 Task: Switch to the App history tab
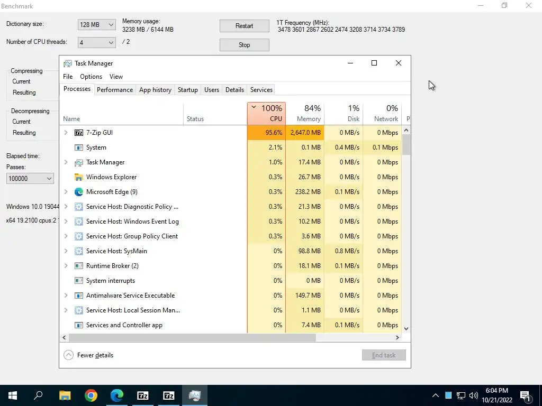click(x=155, y=90)
